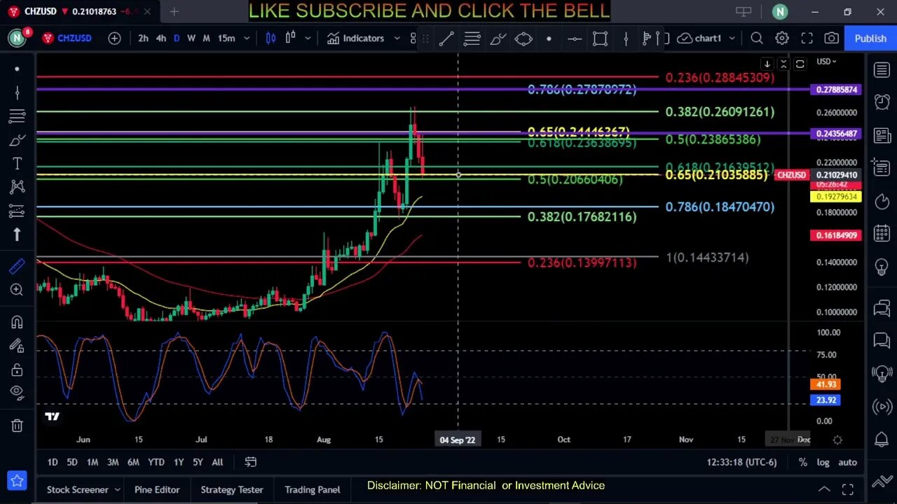
Task: Enter fullscreen mode
Action: click(807, 38)
